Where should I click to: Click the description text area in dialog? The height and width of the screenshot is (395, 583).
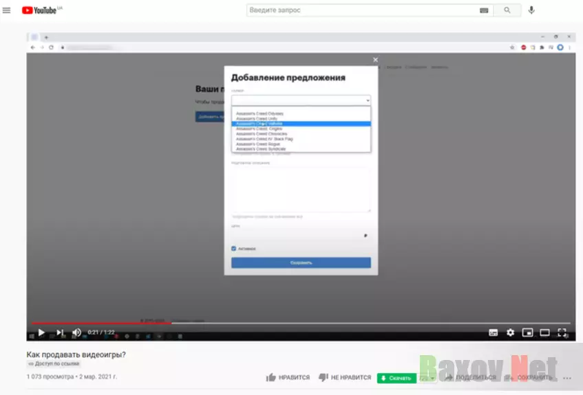click(x=301, y=190)
